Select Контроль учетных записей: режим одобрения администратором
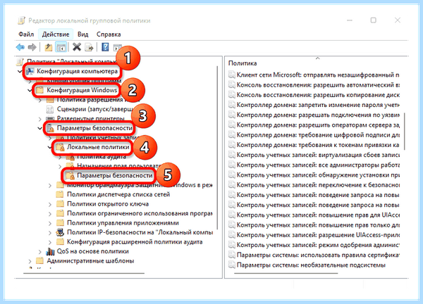The height and width of the screenshot is (304, 423). [x=318, y=245]
